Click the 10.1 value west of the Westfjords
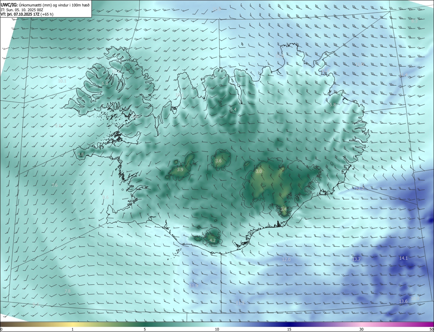434x332 pixels. click(62, 81)
